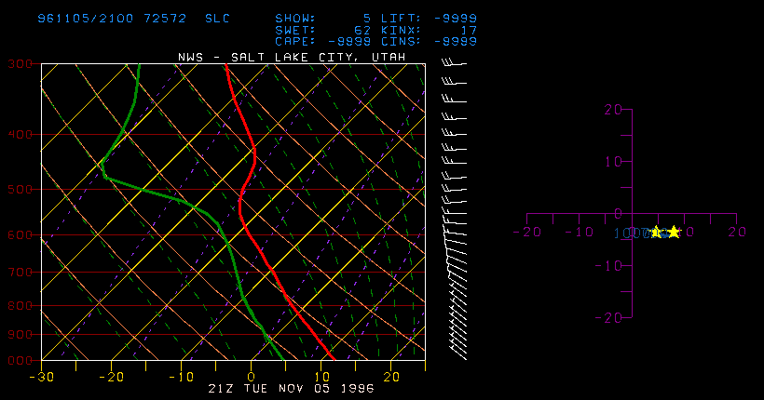Viewport: 764px width, 400px height.
Task: Click the purple -20 below hodograph vertical axis
Action: [x=608, y=318]
